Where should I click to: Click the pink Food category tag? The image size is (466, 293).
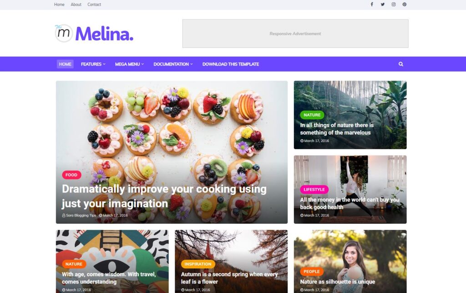pyautogui.click(x=71, y=175)
